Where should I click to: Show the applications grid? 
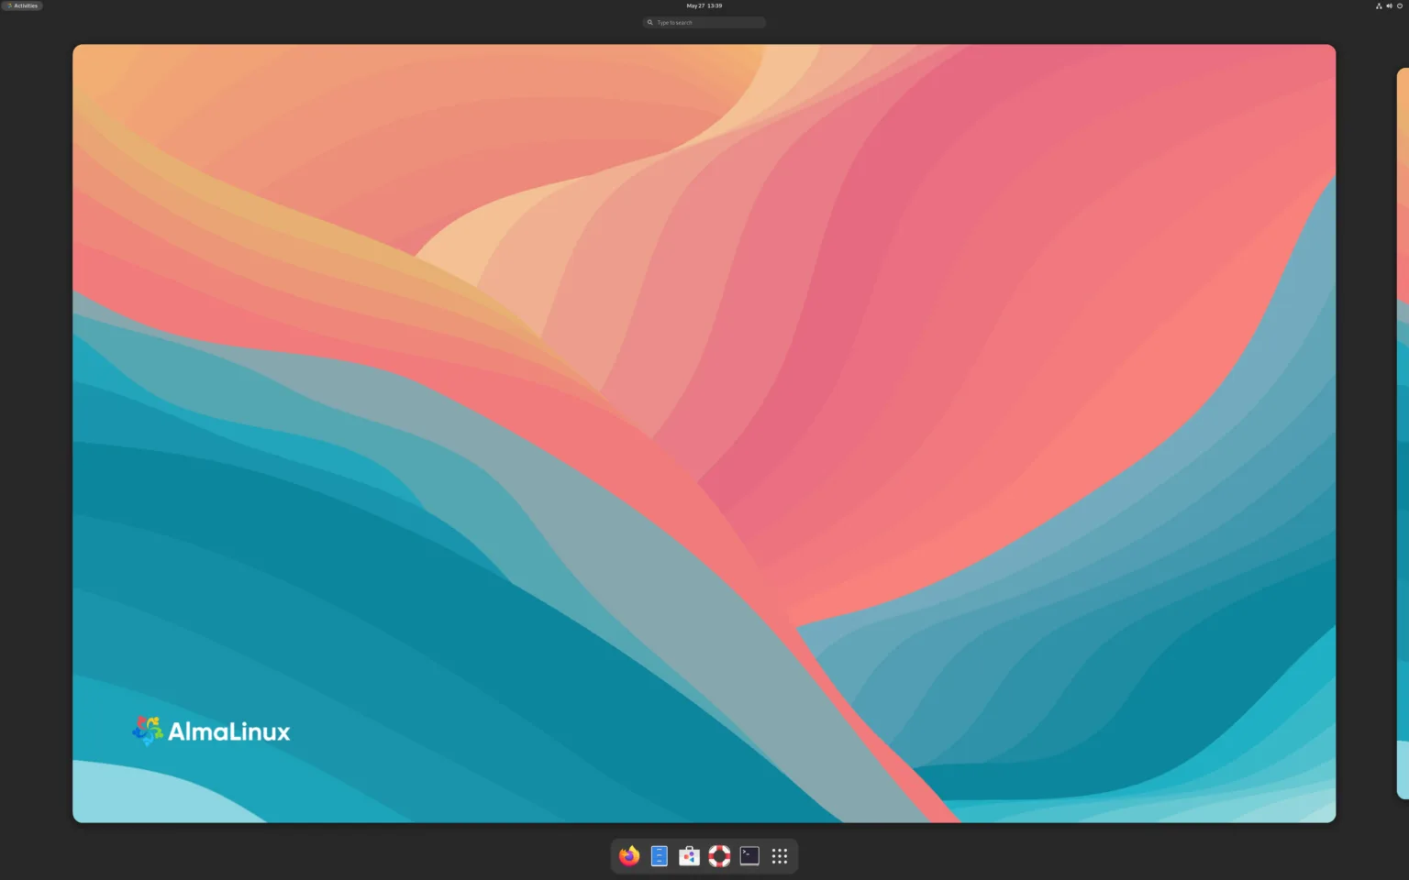(x=779, y=855)
